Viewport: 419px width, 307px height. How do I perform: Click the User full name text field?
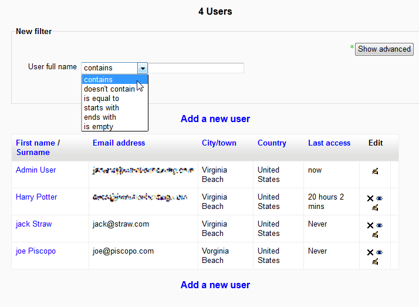pos(196,68)
